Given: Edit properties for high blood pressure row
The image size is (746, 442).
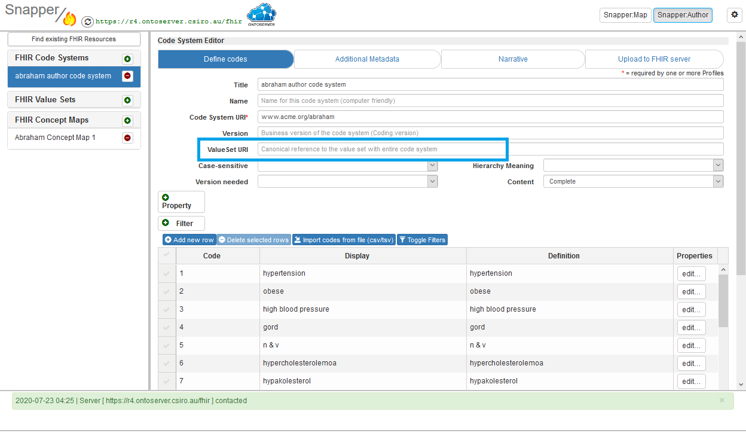Looking at the screenshot, I should 691,310.
